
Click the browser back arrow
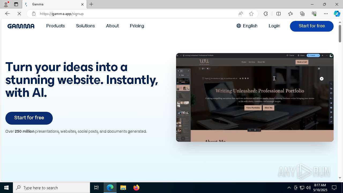point(8,14)
